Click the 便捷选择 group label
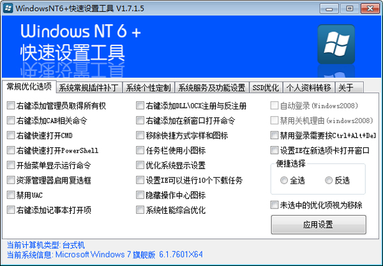383x266 pixels. tap(290, 163)
